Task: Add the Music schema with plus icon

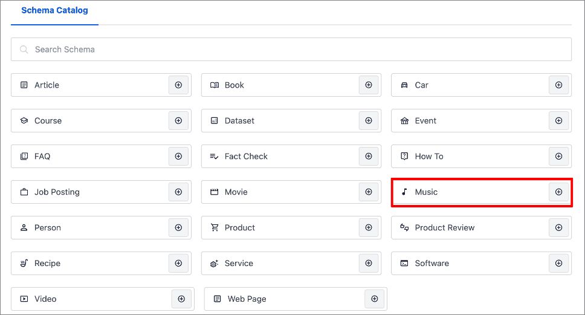Action: coord(558,192)
